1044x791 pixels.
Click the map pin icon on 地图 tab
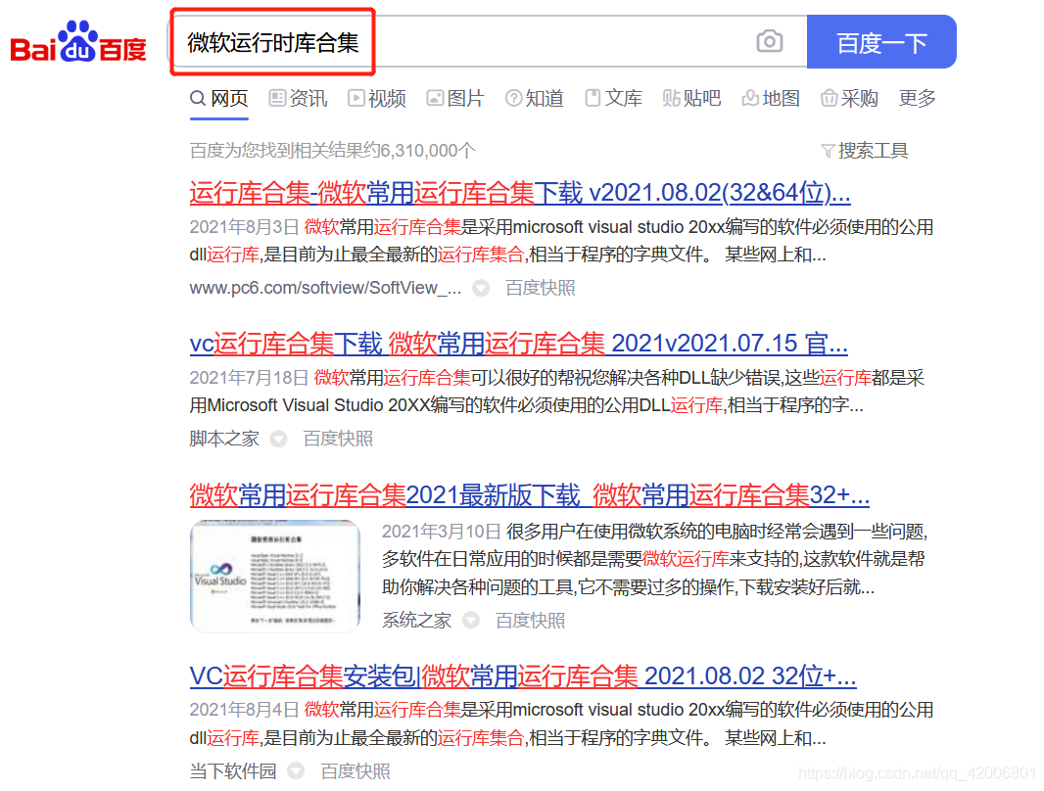(750, 99)
